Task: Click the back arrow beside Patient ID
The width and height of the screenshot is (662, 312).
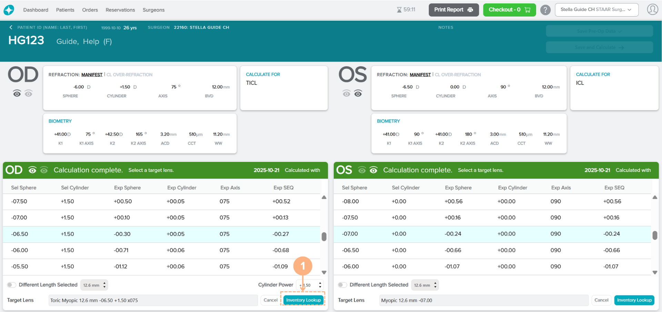Action: coord(11,28)
